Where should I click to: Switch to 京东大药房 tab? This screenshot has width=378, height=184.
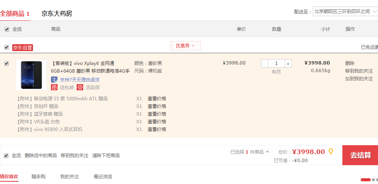57,13
